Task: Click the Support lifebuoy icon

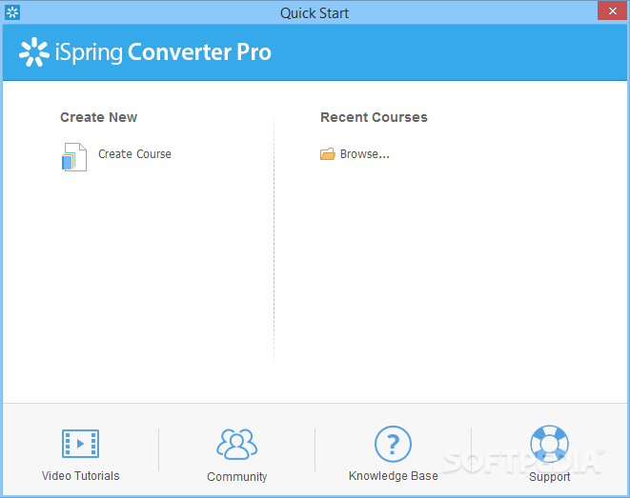Action: [549, 444]
